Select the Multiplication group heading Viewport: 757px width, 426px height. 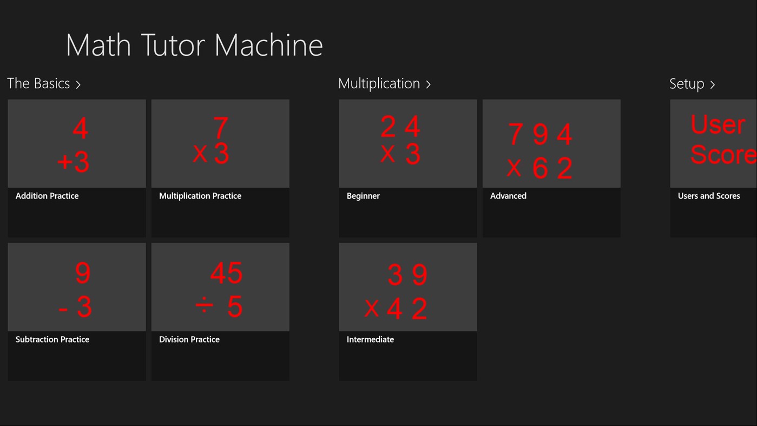[379, 83]
